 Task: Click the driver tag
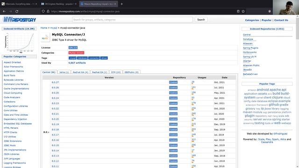pyautogui.click(x=104, y=58)
